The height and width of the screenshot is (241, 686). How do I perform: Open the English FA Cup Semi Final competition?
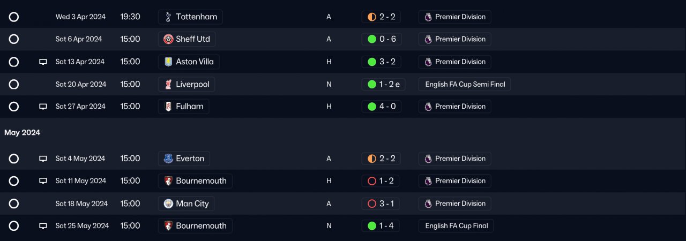(465, 84)
